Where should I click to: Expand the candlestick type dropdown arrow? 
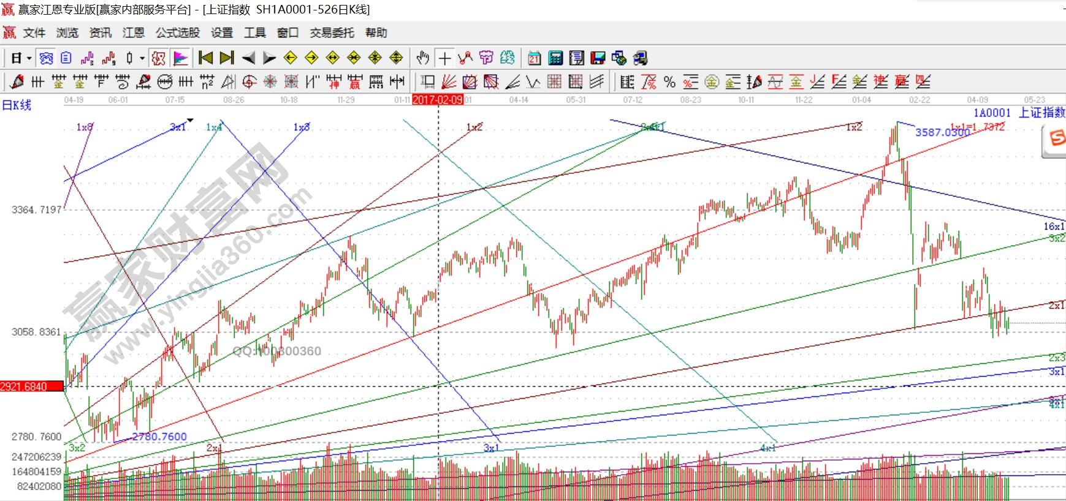click(142, 58)
